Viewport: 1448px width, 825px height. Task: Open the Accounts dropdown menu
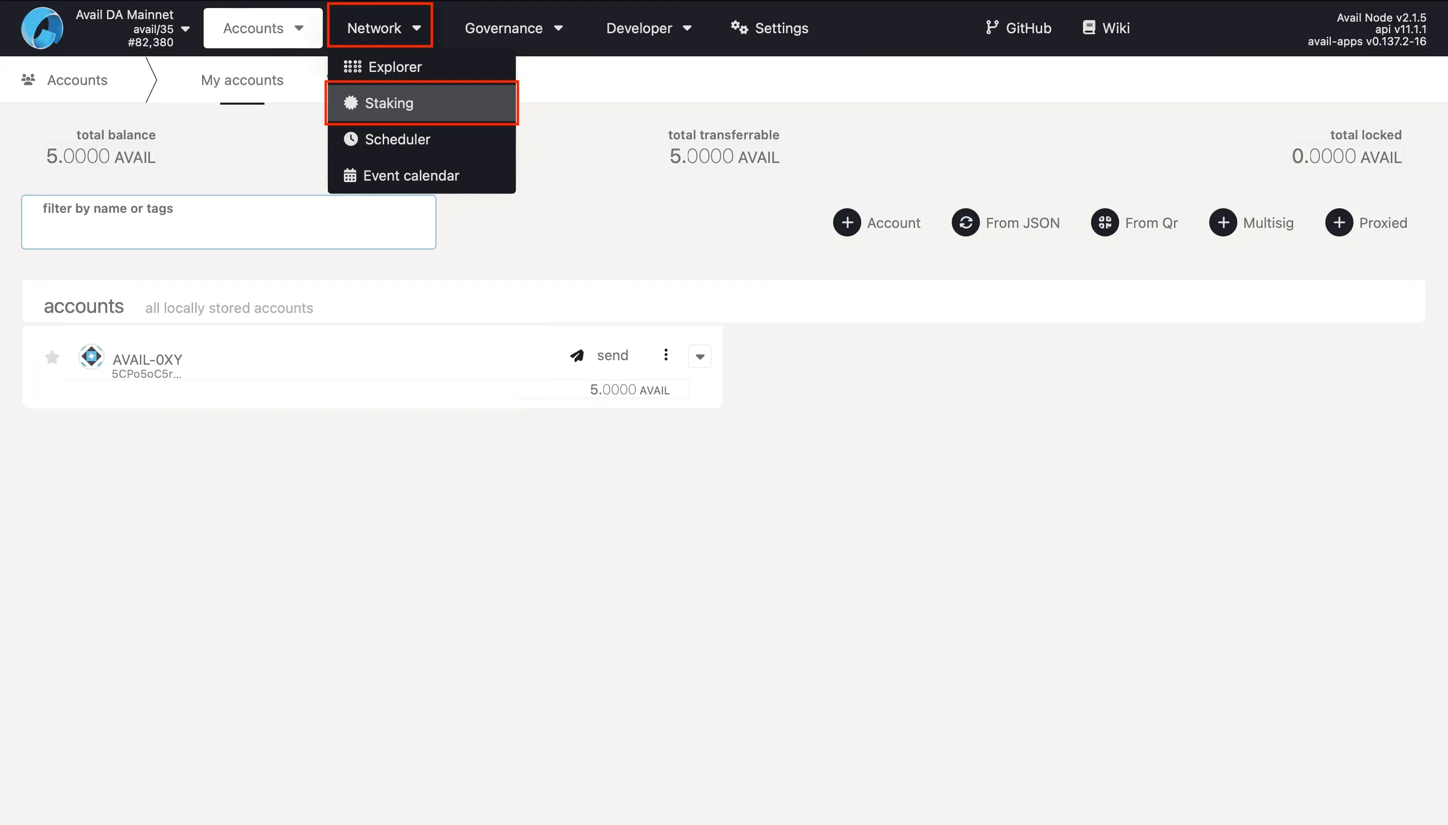[x=263, y=28]
